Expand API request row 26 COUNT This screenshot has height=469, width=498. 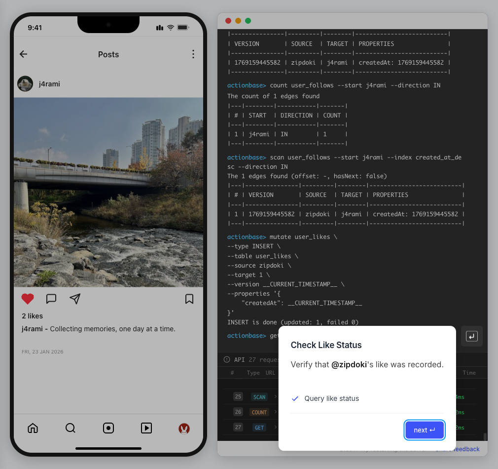point(259,412)
